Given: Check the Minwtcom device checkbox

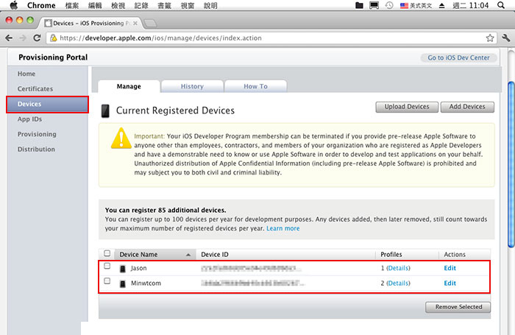Looking at the screenshot, I should click(107, 281).
